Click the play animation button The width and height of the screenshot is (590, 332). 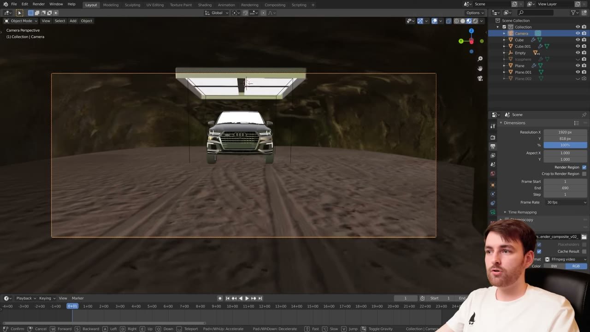tap(247, 298)
